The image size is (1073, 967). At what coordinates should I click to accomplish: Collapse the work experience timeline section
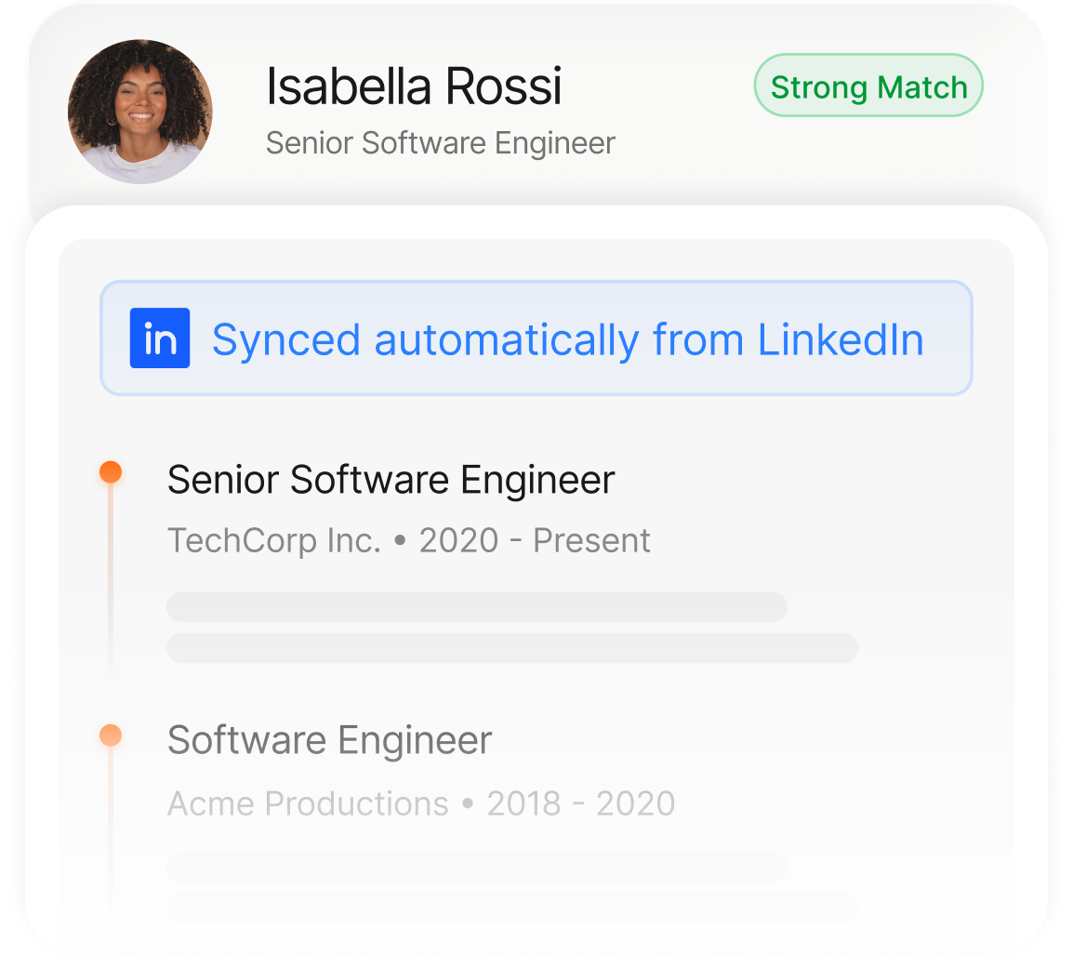coord(536,586)
